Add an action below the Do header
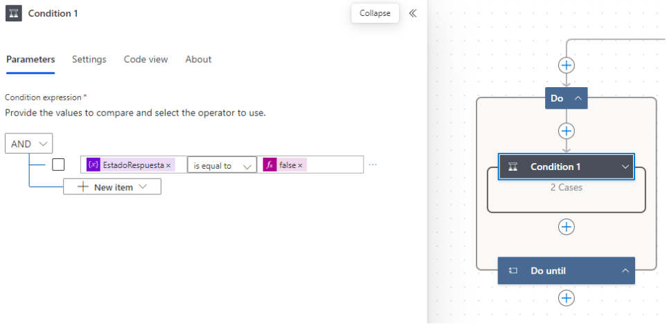 pos(567,131)
